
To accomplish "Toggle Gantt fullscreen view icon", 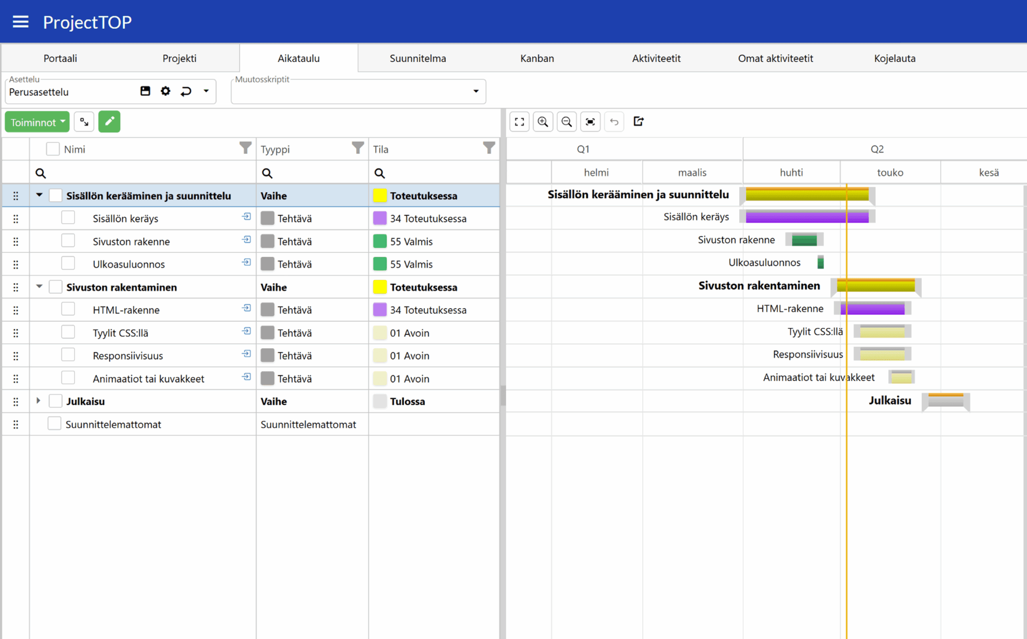I will (519, 122).
